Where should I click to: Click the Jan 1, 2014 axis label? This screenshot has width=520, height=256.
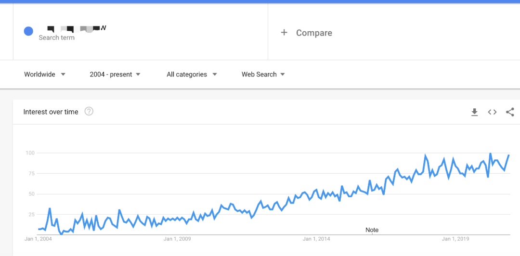pos(316,239)
